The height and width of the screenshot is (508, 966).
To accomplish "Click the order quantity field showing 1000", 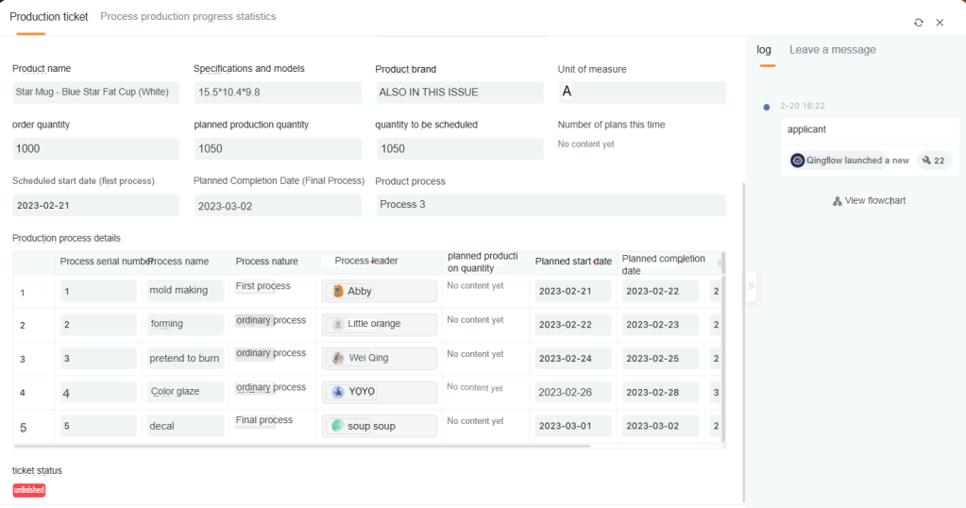I will click(95, 149).
